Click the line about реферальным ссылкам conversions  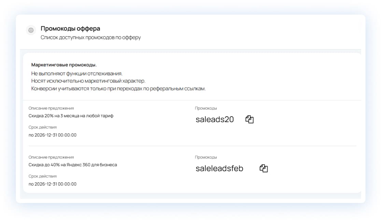[118, 89]
